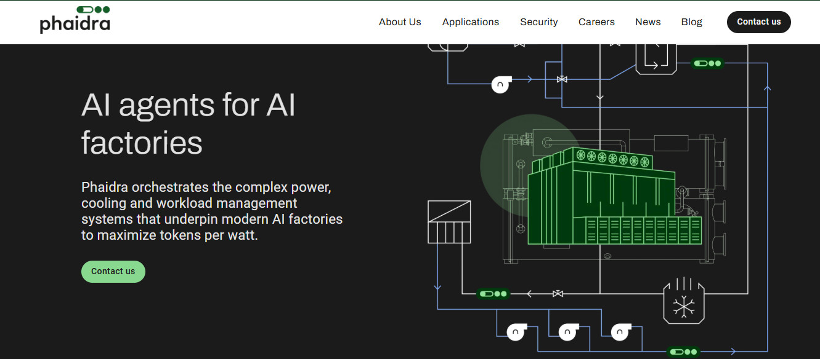This screenshot has height=359, width=820.
Task: Toggle the green switch badge at diagram's top right
Action: pyautogui.click(x=707, y=63)
